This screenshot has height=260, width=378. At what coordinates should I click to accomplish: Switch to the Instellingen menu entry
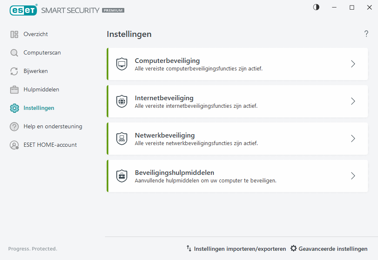[39, 108]
